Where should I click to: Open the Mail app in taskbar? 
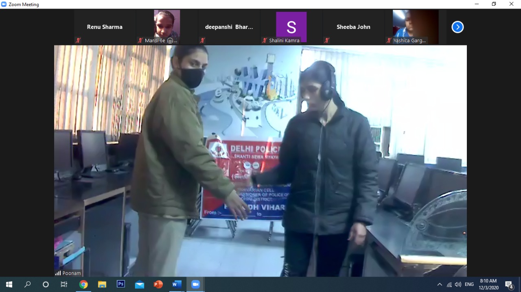click(140, 284)
